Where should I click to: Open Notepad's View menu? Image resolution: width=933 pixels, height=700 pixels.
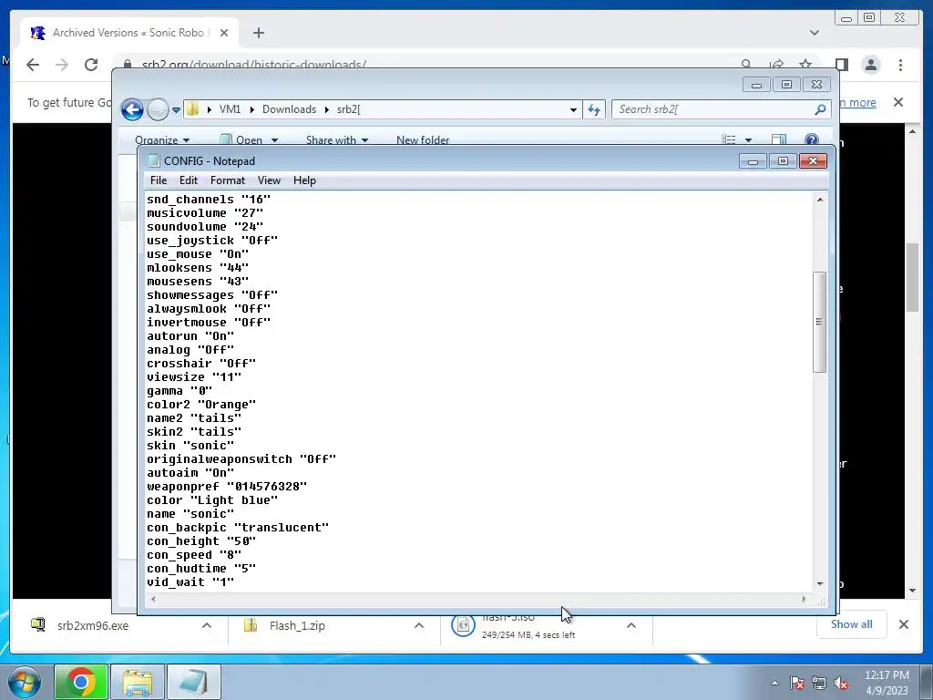pos(269,180)
